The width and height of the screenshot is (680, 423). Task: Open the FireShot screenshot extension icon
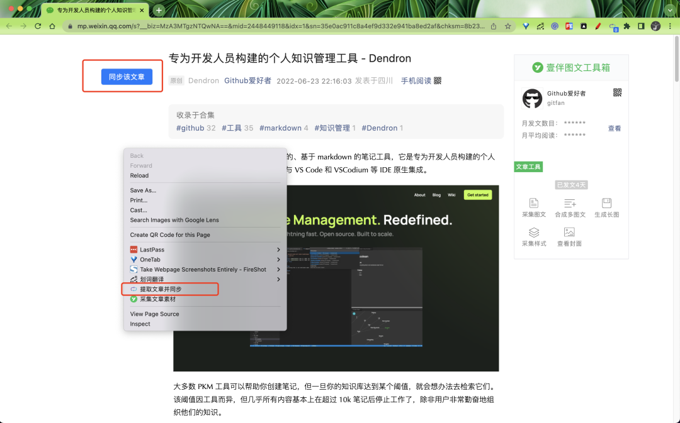569,27
